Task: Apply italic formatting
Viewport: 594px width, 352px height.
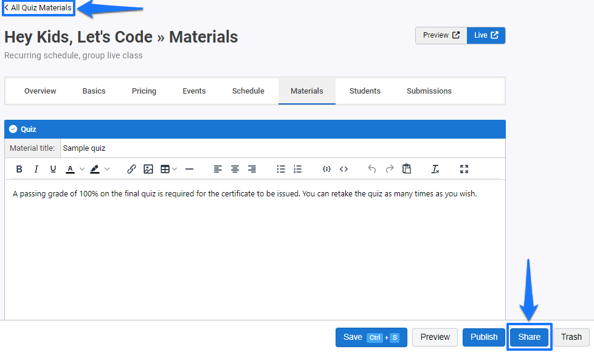Action: [x=36, y=168]
